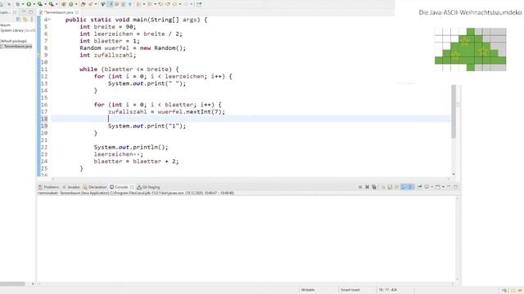The width and height of the screenshot is (524, 294).
Task: Select System Library tree entry
Action: click(x=17, y=30)
